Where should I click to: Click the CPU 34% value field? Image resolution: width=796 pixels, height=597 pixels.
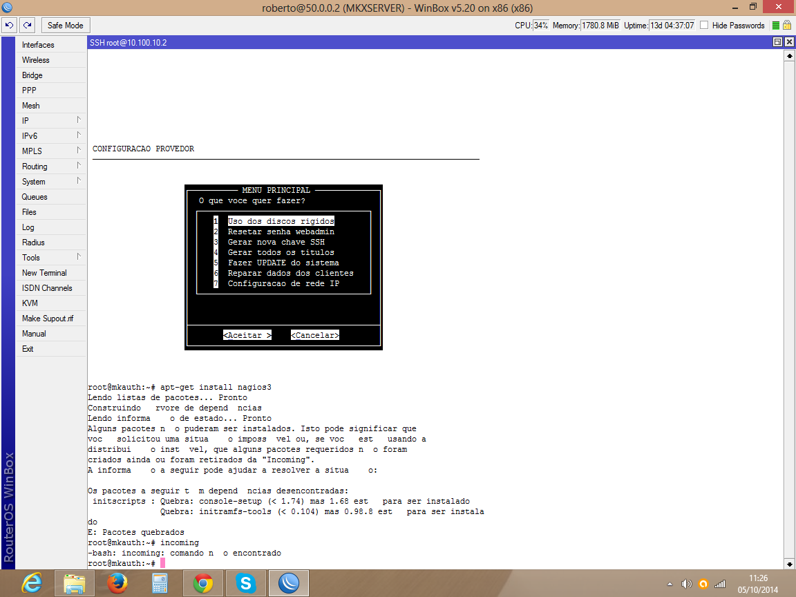point(540,26)
